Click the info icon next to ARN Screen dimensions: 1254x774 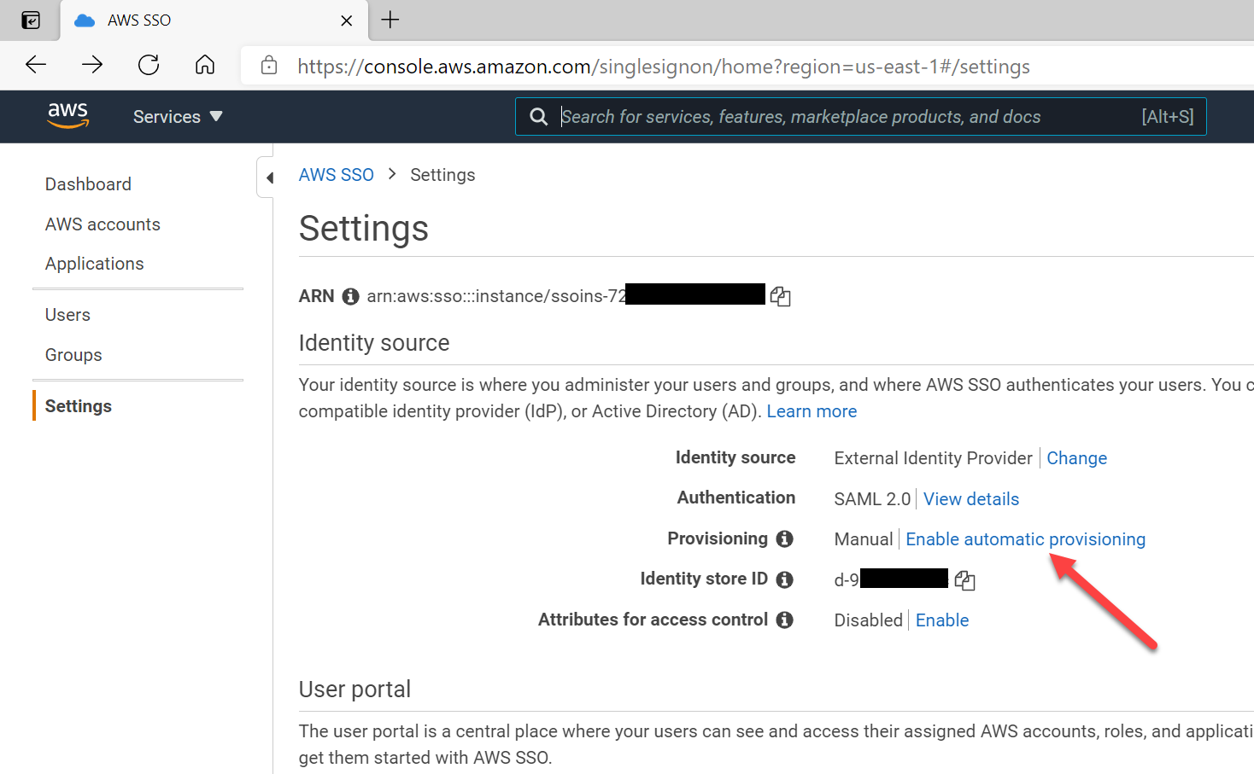tap(350, 296)
